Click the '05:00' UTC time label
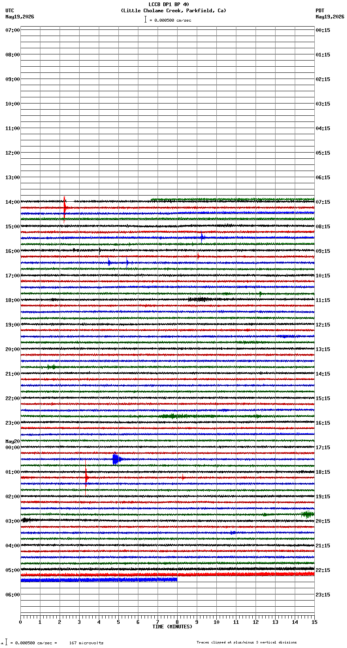Viewport: 347px width, 648px height. [13, 570]
